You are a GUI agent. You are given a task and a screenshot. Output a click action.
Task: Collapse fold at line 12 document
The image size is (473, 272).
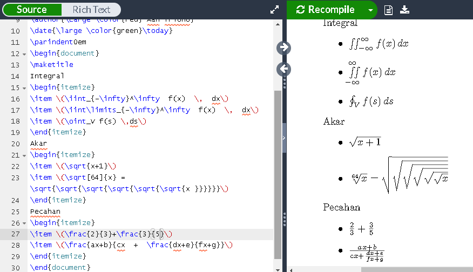(24, 55)
